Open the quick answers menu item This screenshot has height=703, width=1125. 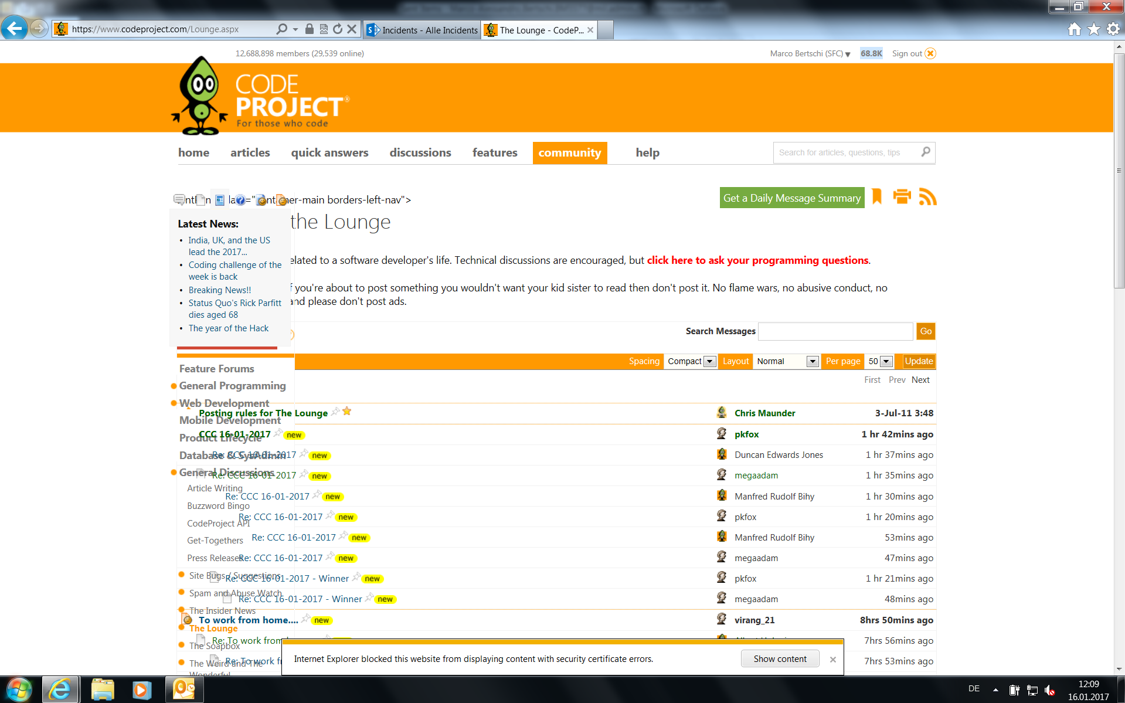pyautogui.click(x=329, y=152)
